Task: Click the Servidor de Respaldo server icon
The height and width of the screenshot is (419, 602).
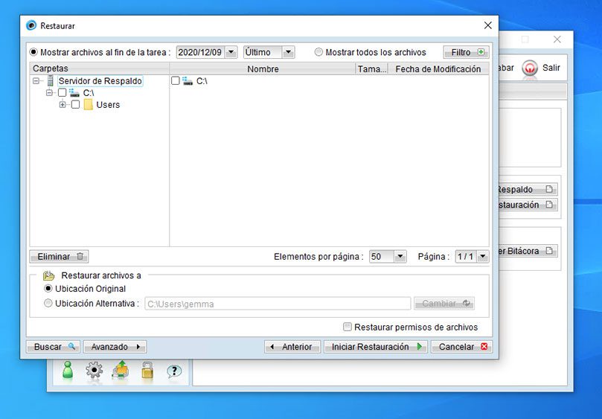Action: 51,81
